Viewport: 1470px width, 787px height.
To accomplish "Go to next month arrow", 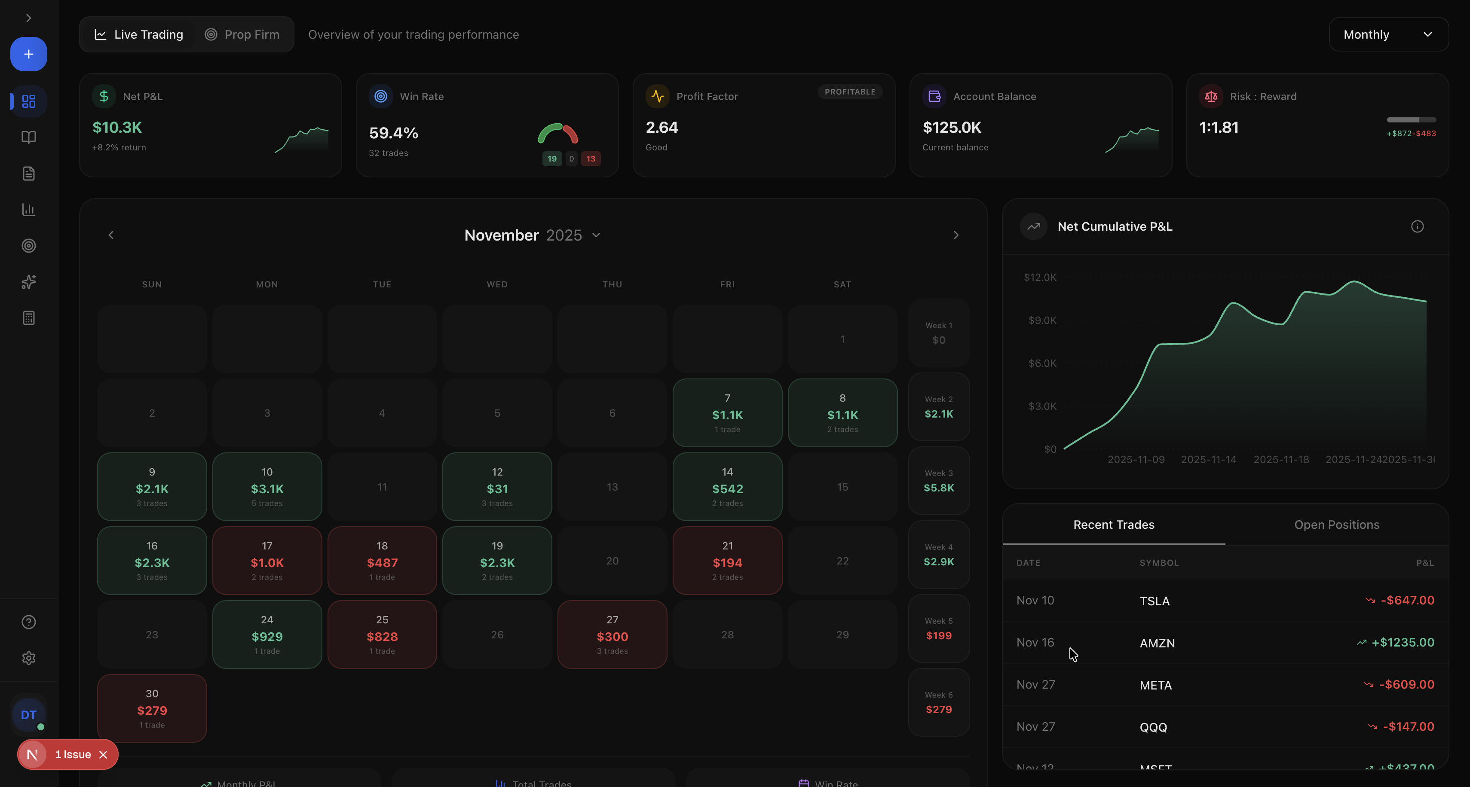I will (956, 235).
